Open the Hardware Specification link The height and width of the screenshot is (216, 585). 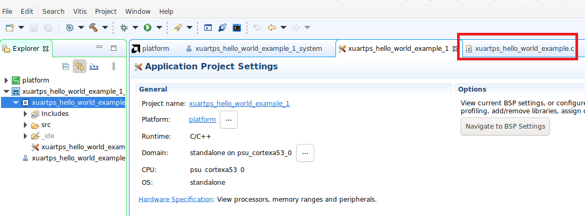point(175,200)
